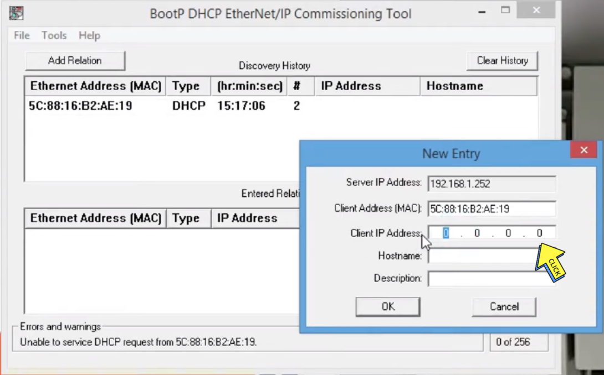The height and width of the screenshot is (375, 604).
Task: Maximize the Commissioning Tool window
Action: pos(505,11)
